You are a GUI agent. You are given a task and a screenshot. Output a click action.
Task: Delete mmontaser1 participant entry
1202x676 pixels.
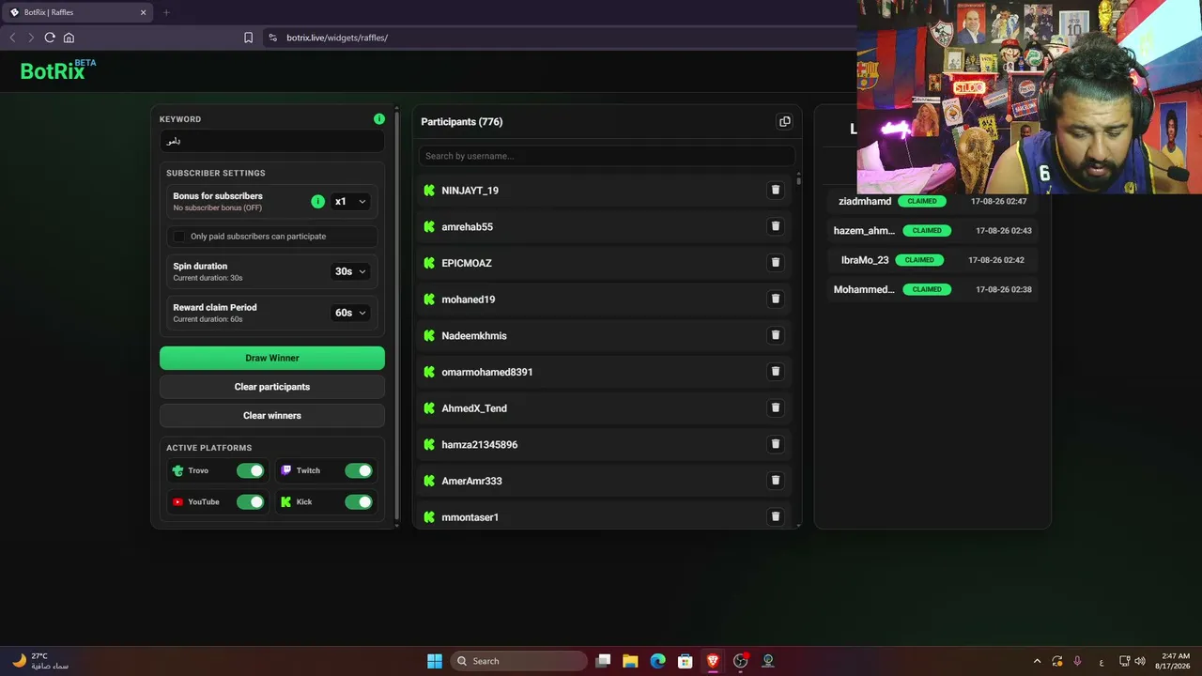776,516
